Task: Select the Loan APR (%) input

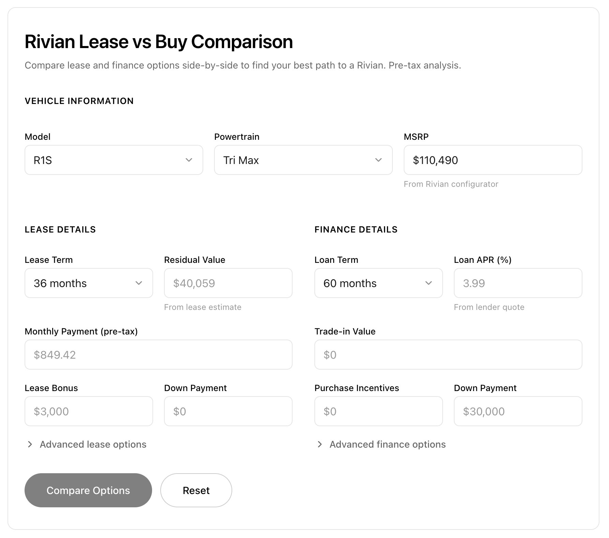Action: (518, 283)
